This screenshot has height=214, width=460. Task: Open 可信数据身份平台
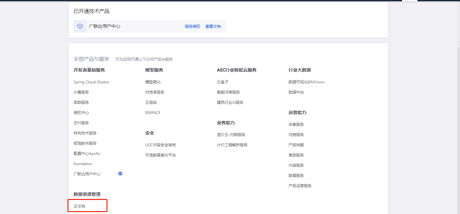tap(161, 155)
